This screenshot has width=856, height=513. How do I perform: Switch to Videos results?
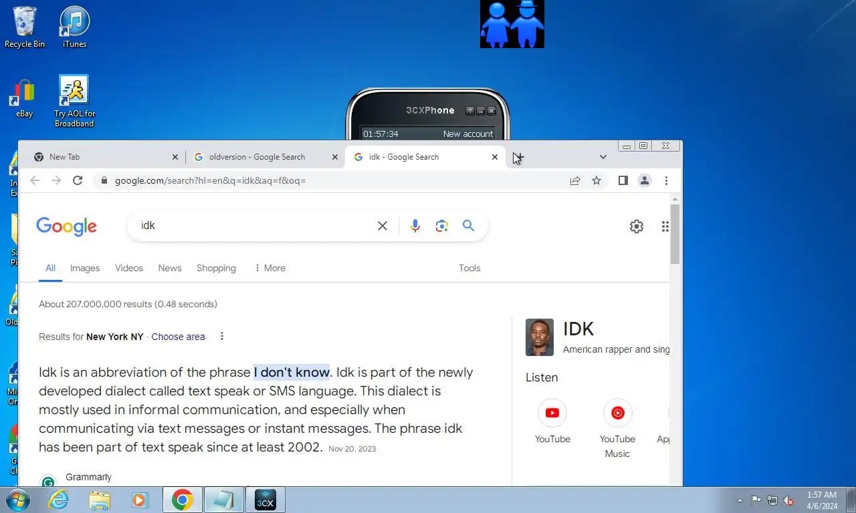pos(129,268)
